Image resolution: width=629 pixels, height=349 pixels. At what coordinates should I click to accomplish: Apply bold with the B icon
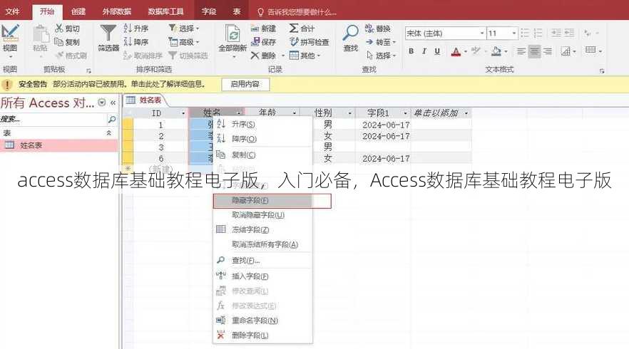coord(411,51)
